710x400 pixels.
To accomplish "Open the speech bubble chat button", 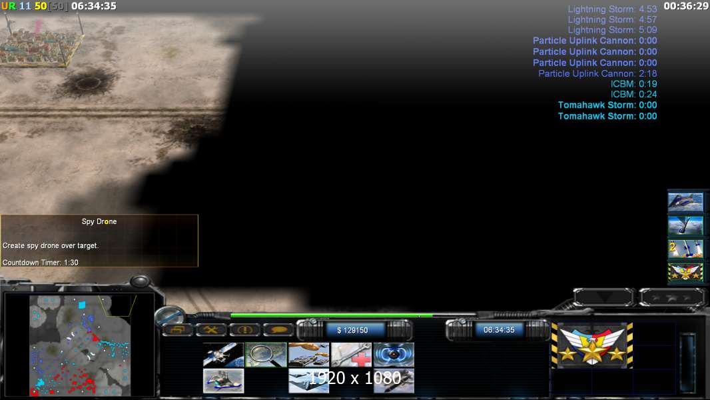I will tap(279, 329).
